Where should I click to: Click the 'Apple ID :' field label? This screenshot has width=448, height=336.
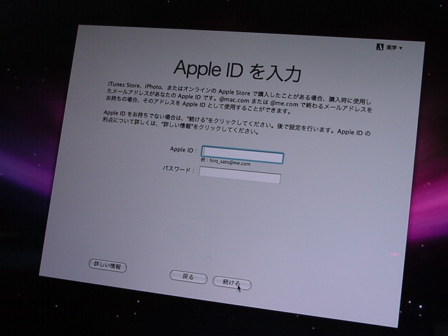183,149
